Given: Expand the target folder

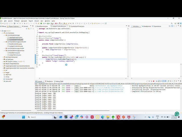Looking at the screenshot, I should click(x=3, y=72).
